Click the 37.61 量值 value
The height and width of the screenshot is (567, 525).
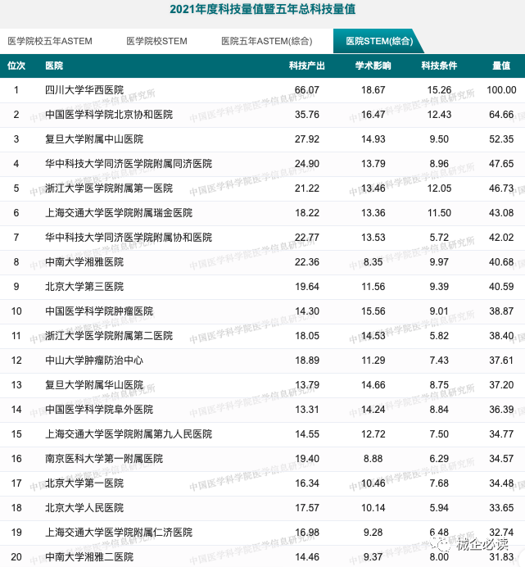click(501, 361)
